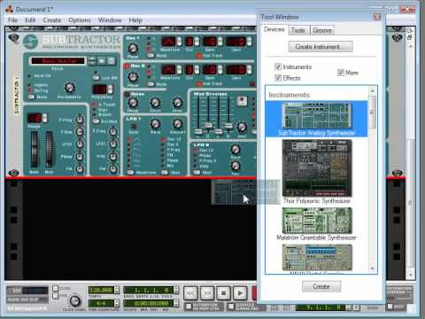Open the Options menu

[80, 20]
